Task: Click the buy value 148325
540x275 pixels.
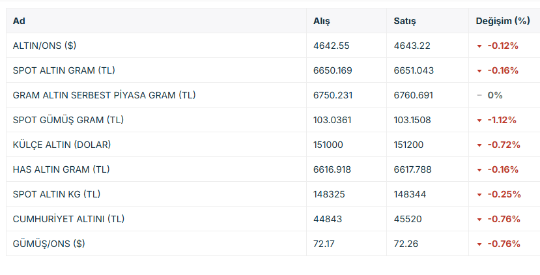Action: coord(329,194)
